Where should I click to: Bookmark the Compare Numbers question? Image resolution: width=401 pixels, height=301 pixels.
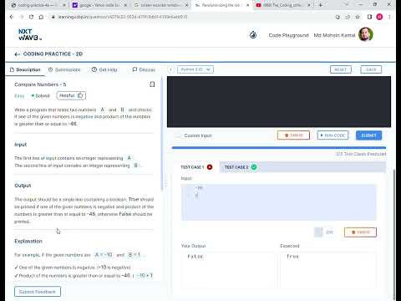click(x=152, y=84)
